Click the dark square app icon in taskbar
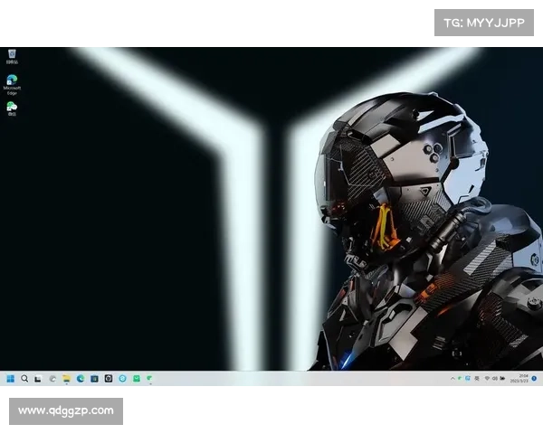Image resolution: width=543 pixels, height=434 pixels. click(108, 378)
